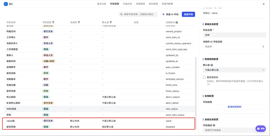
Task: Click the 多选人员 type tag
Action: [x=48, y=43]
